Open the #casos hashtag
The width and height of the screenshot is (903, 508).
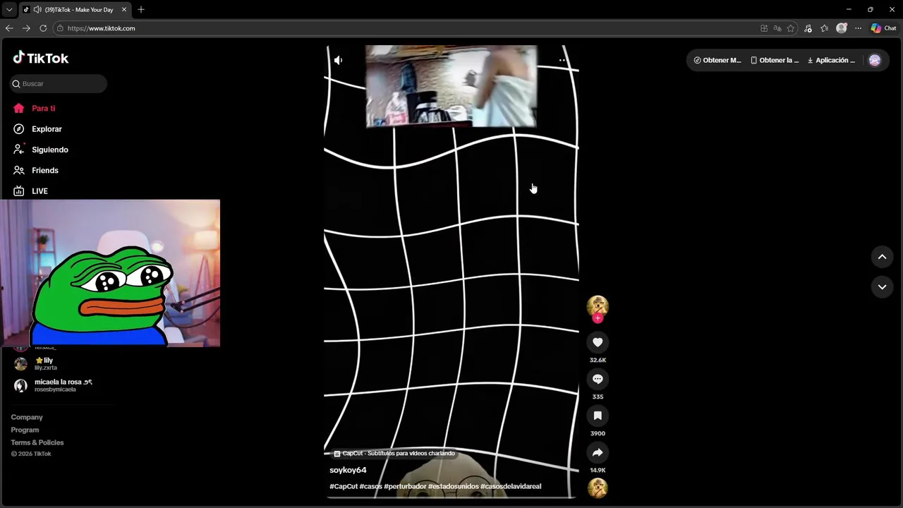[370, 486]
